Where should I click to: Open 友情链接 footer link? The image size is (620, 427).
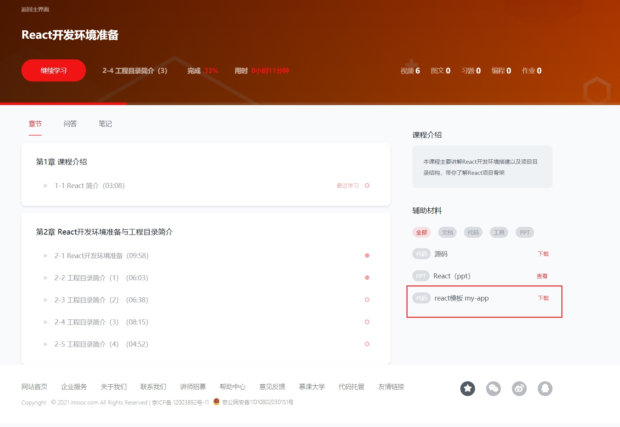point(391,386)
